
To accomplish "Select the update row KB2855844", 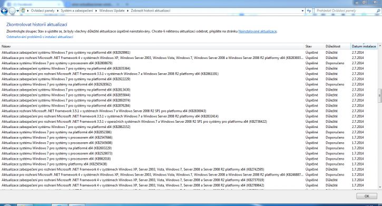I will point(189,95).
